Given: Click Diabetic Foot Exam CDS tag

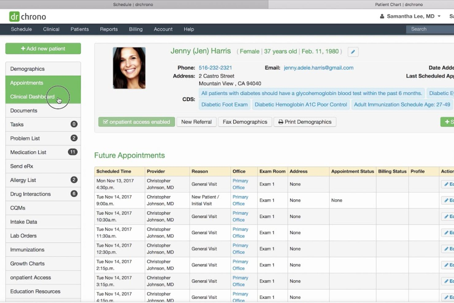Looking at the screenshot, I should point(225,105).
